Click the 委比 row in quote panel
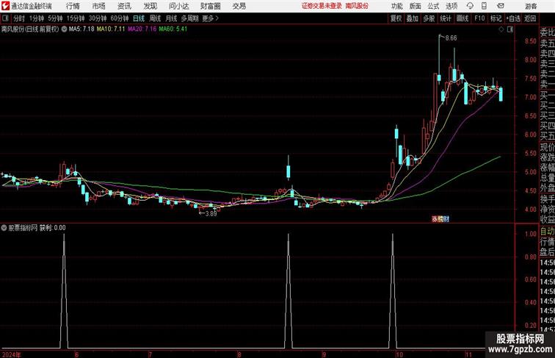Image resolution: width=555 pixels, height=358 pixels. (x=547, y=33)
